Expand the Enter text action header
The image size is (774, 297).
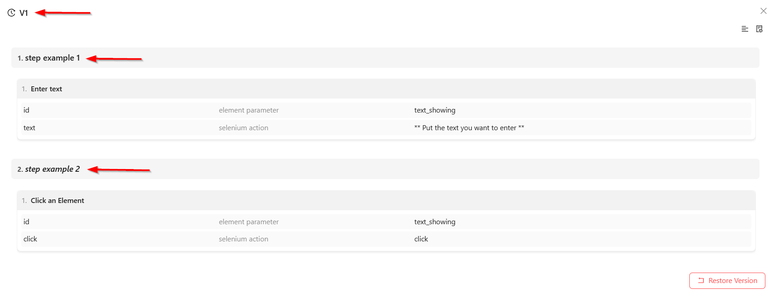[x=386, y=89]
